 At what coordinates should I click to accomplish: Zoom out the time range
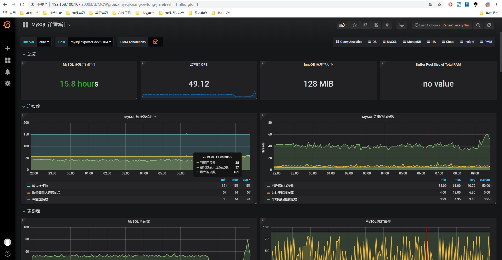(478, 25)
